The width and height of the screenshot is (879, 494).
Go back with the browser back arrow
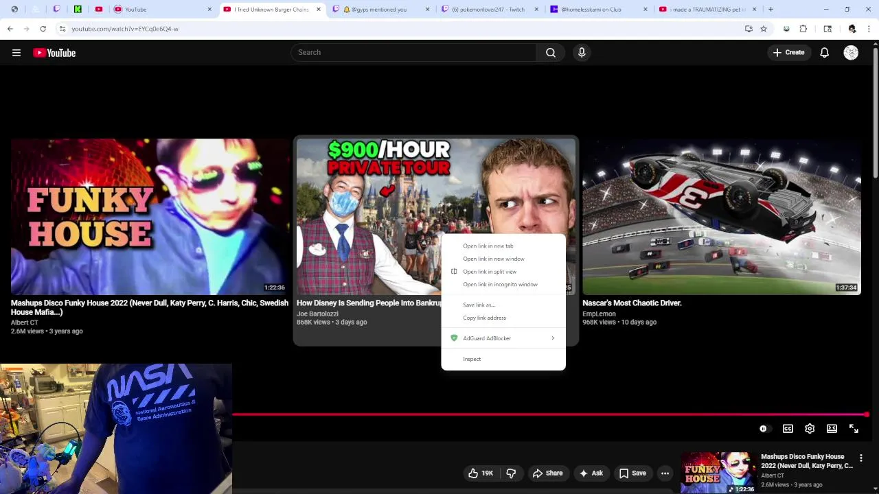(10, 29)
